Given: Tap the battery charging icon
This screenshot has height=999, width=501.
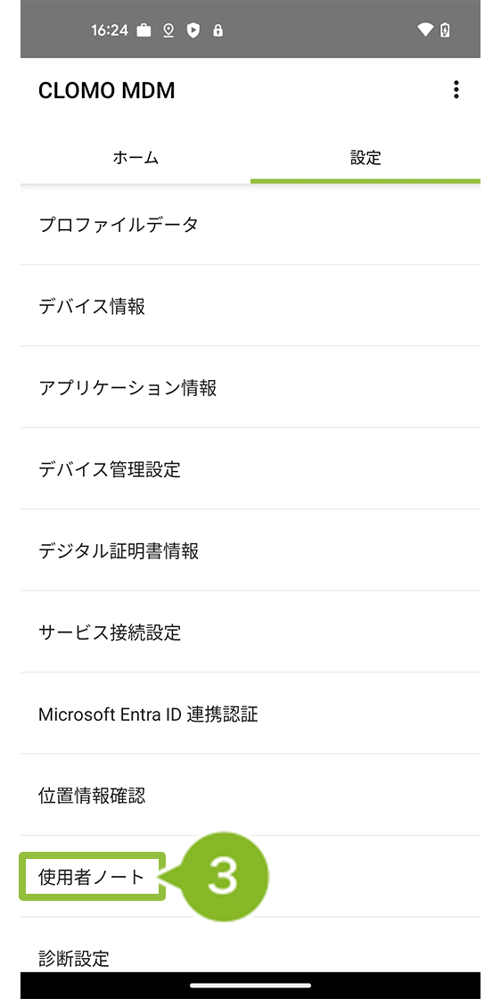Looking at the screenshot, I should (x=445, y=30).
